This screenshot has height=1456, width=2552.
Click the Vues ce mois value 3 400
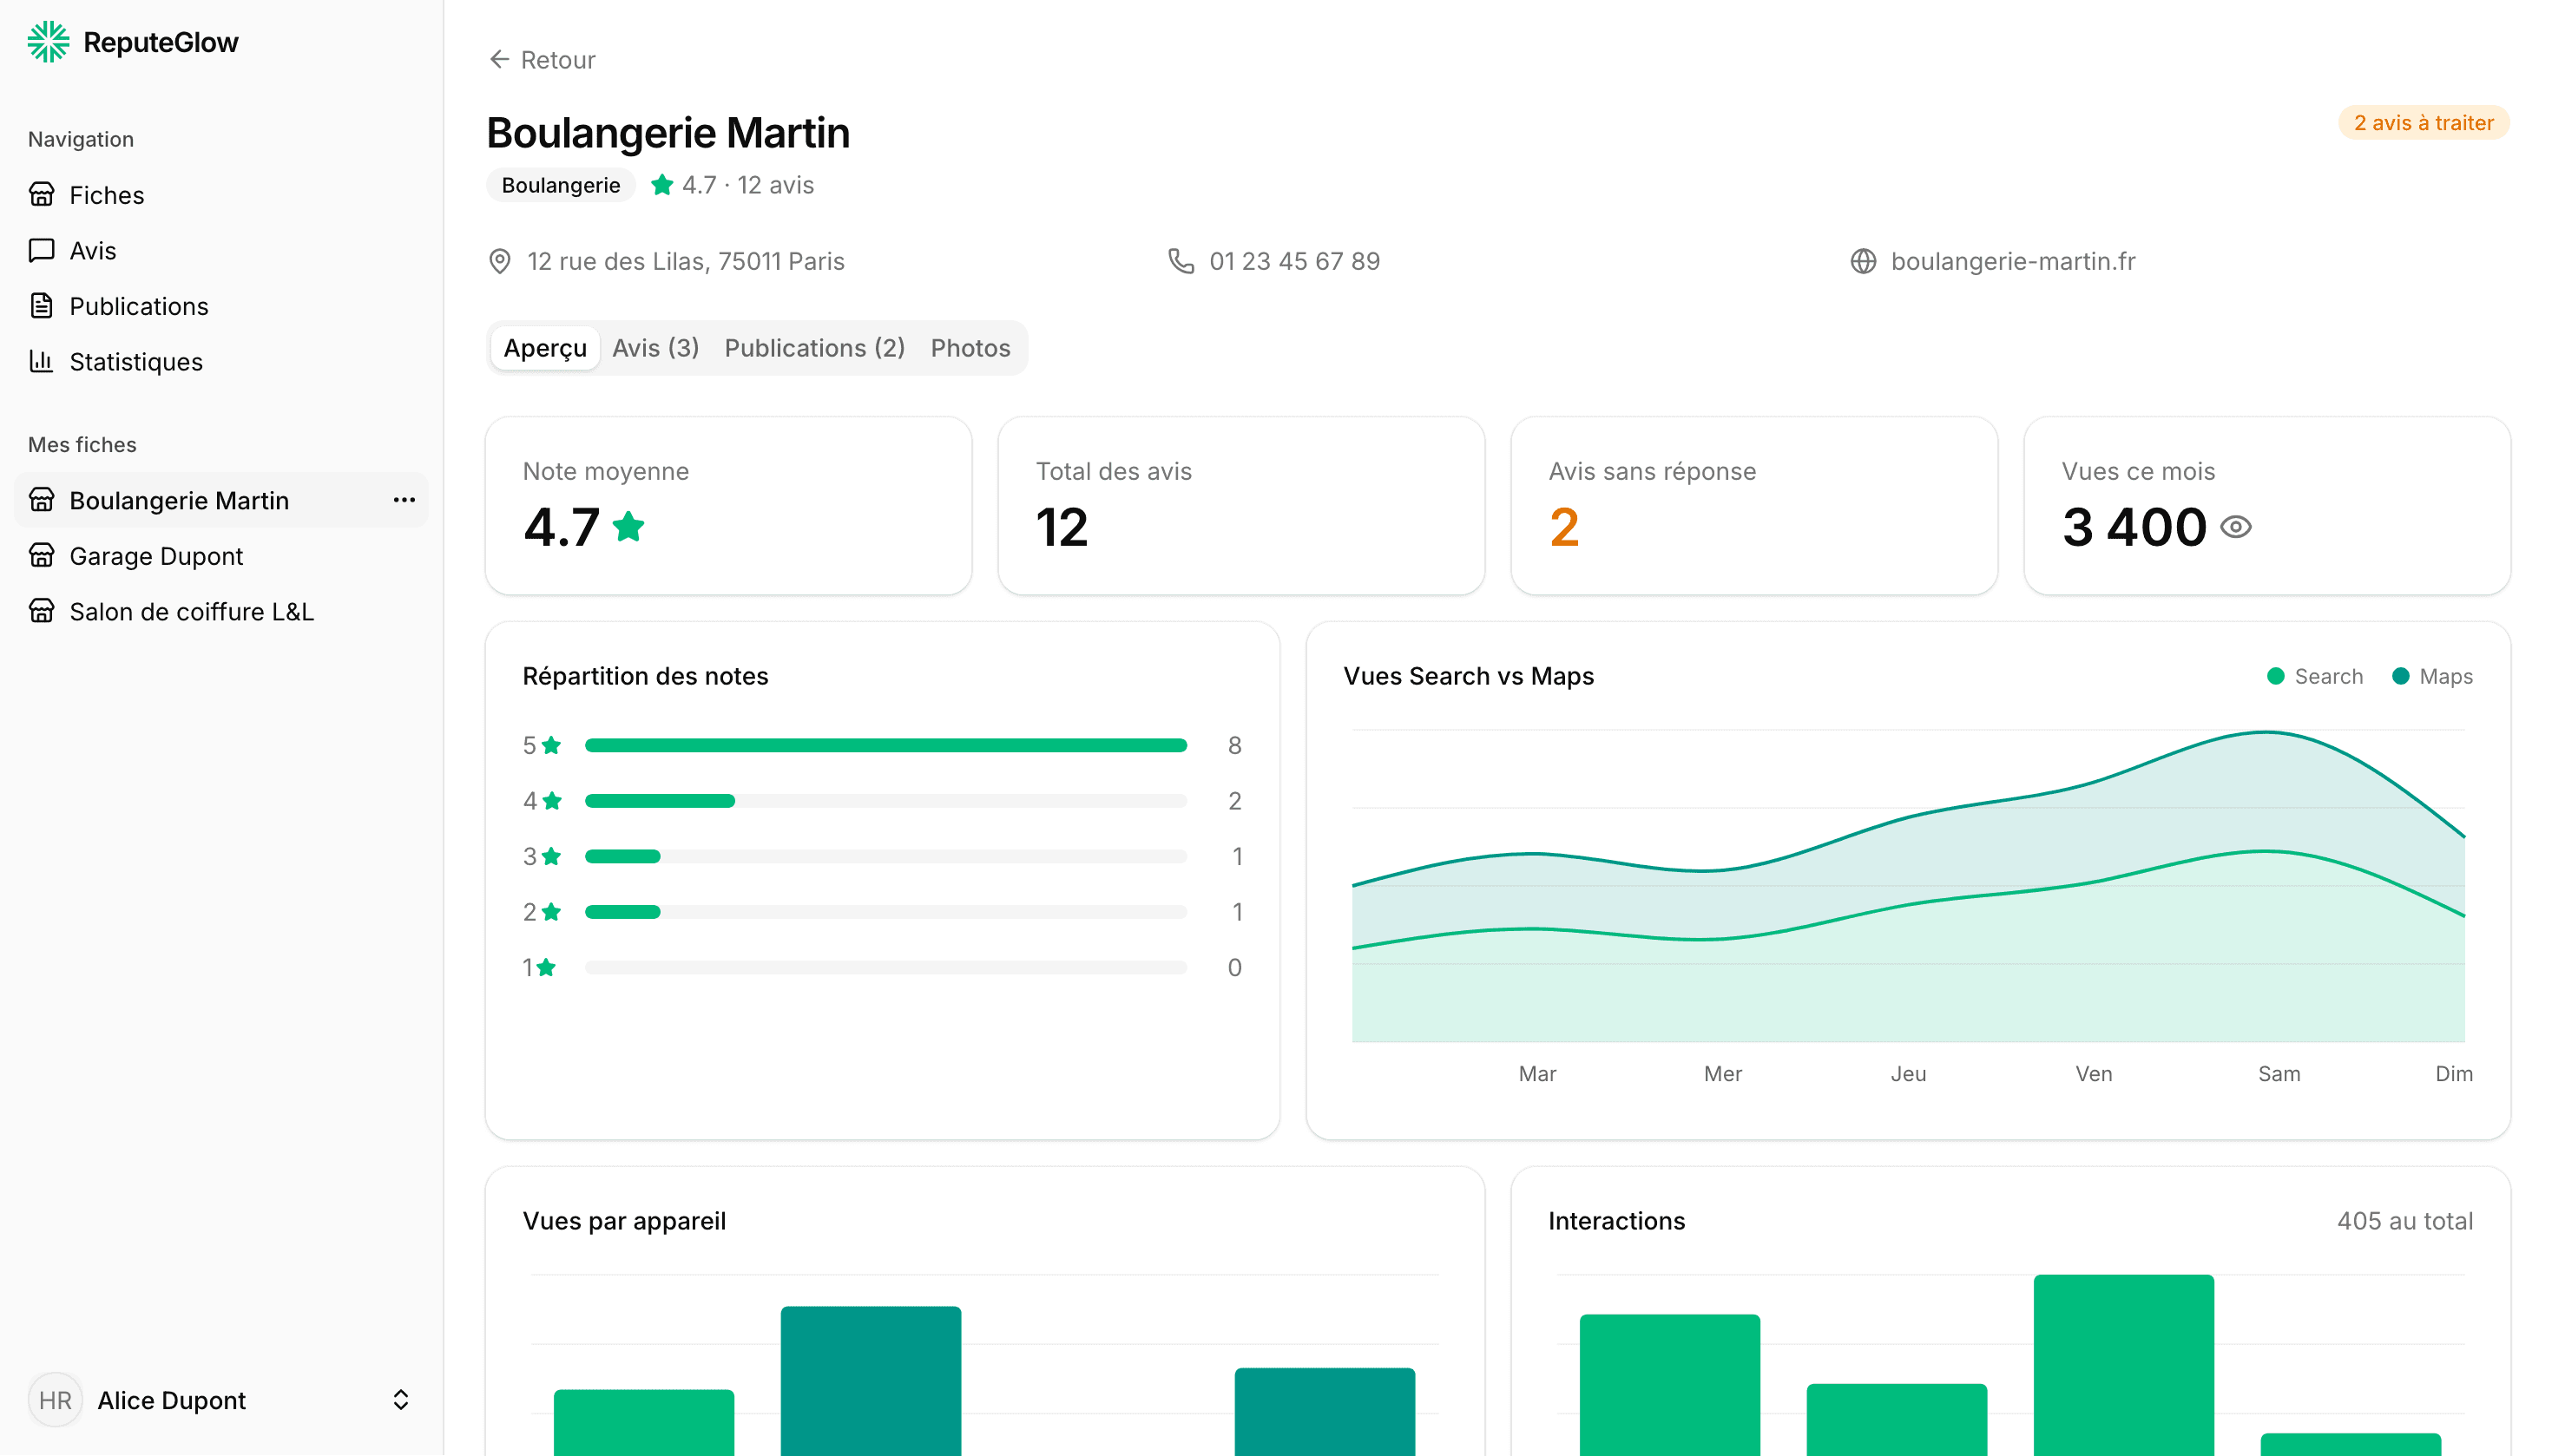2134,527
